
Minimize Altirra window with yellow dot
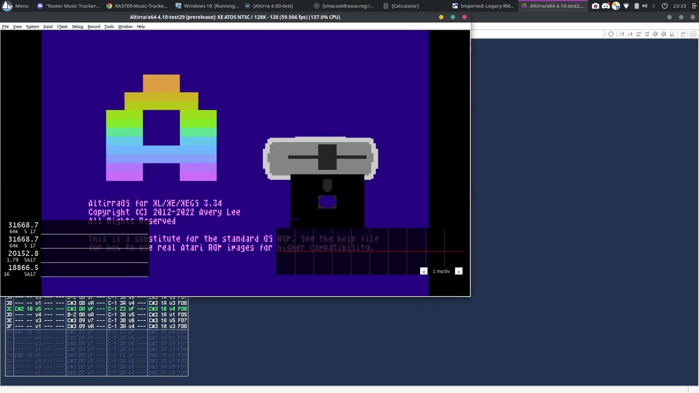(441, 17)
